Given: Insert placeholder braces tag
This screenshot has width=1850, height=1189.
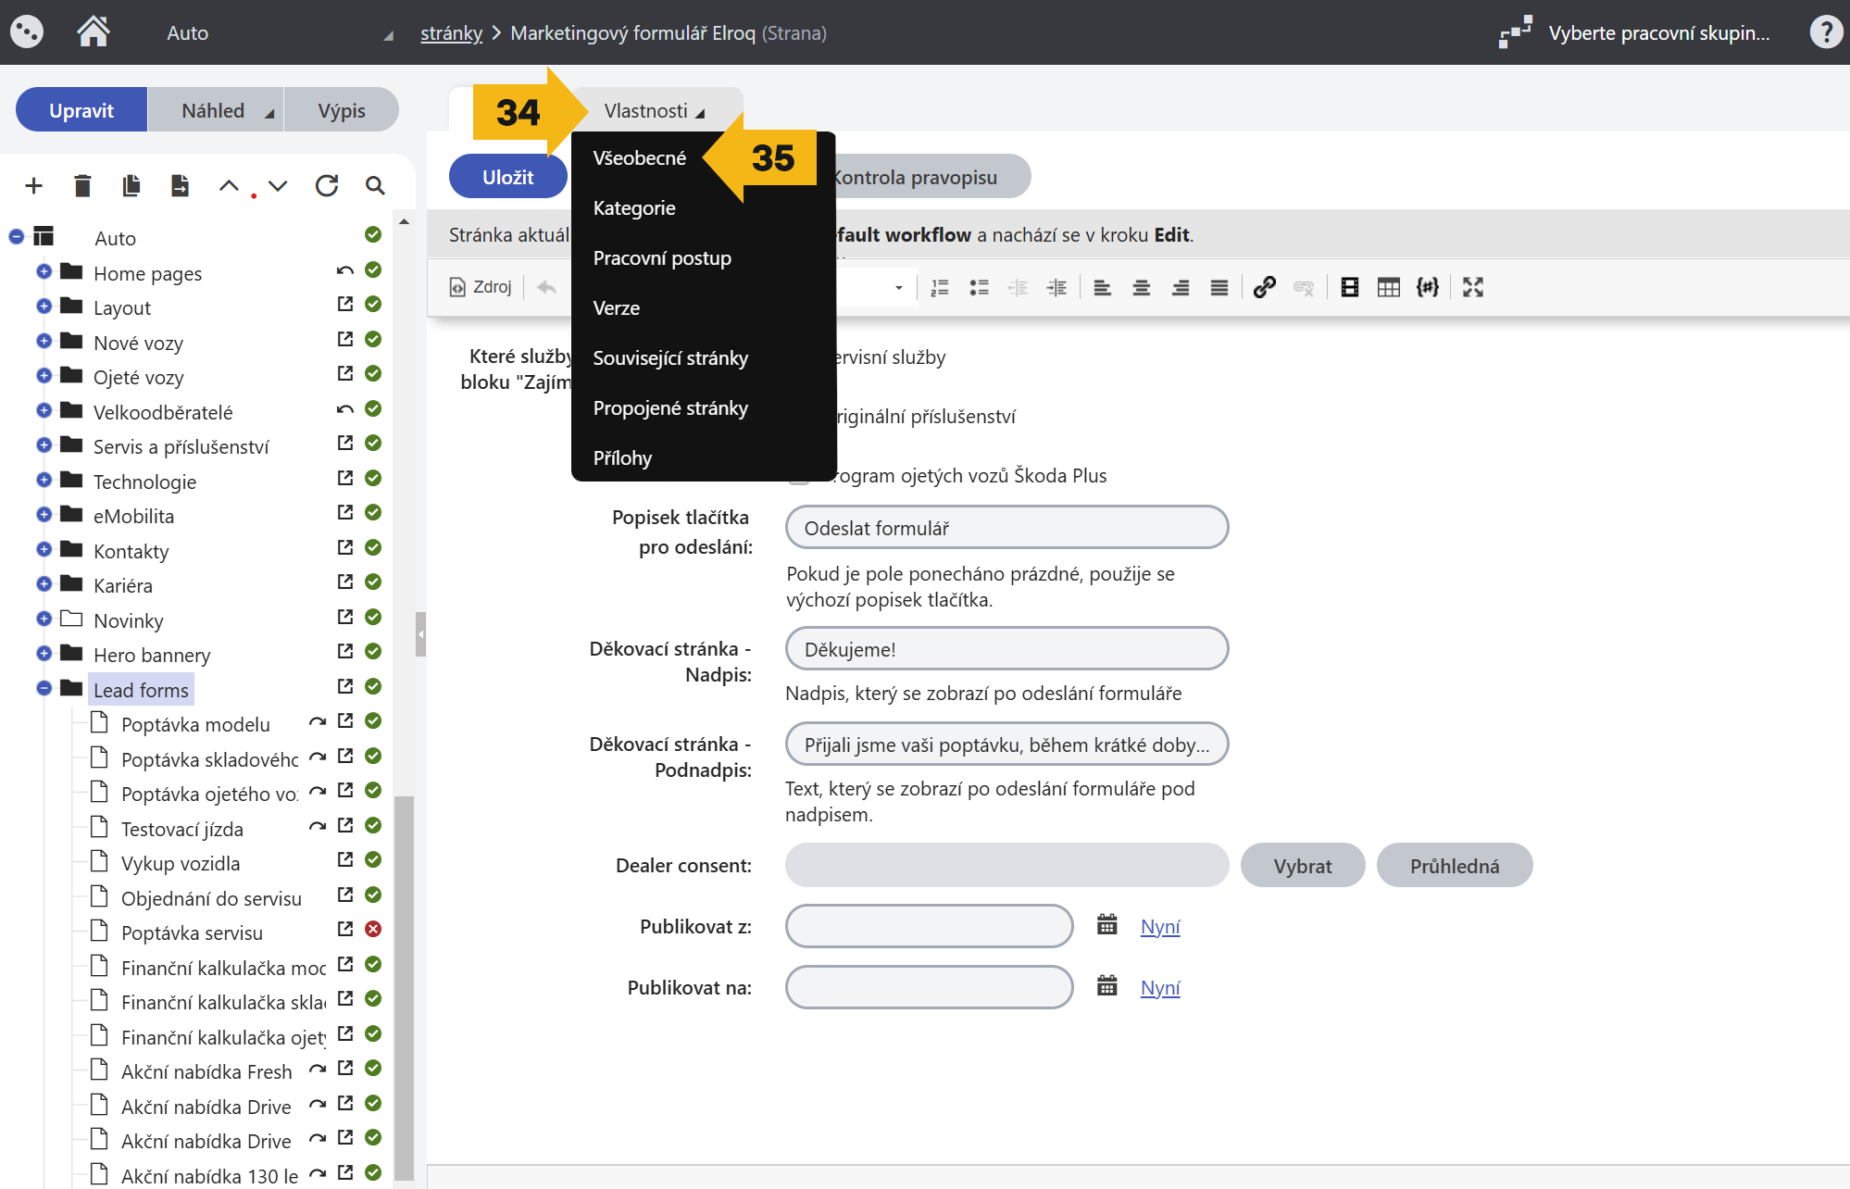Looking at the screenshot, I should pos(1427,287).
